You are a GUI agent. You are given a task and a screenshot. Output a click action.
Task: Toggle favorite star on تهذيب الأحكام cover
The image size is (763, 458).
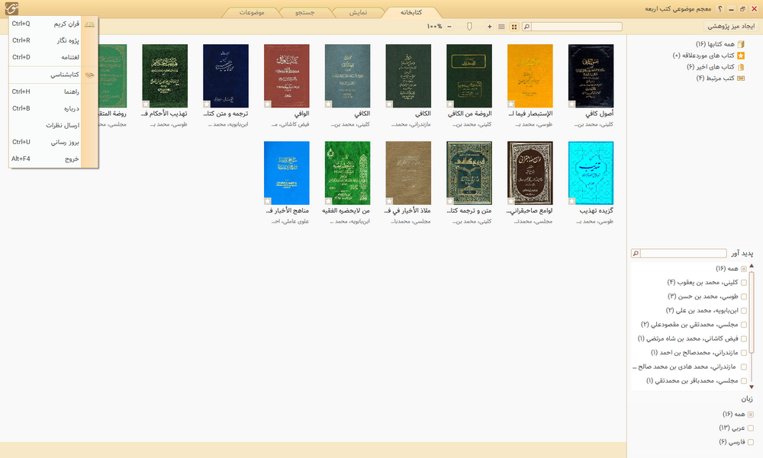coord(146,104)
